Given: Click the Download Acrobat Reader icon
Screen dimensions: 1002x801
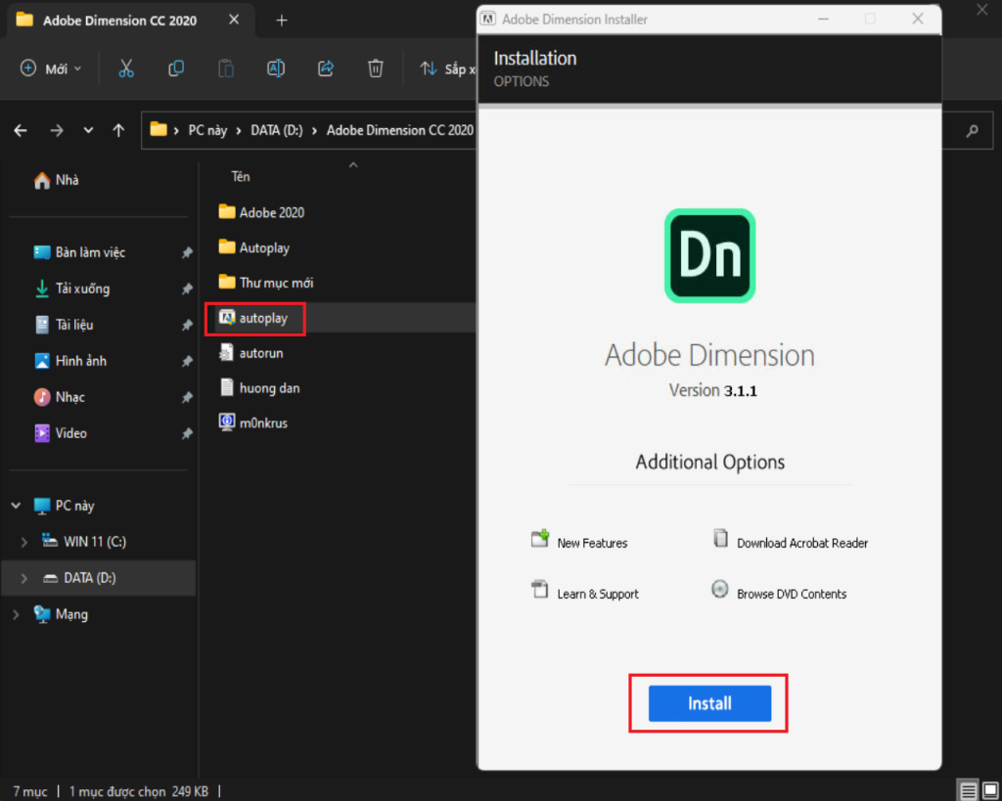Looking at the screenshot, I should (x=720, y=539).
